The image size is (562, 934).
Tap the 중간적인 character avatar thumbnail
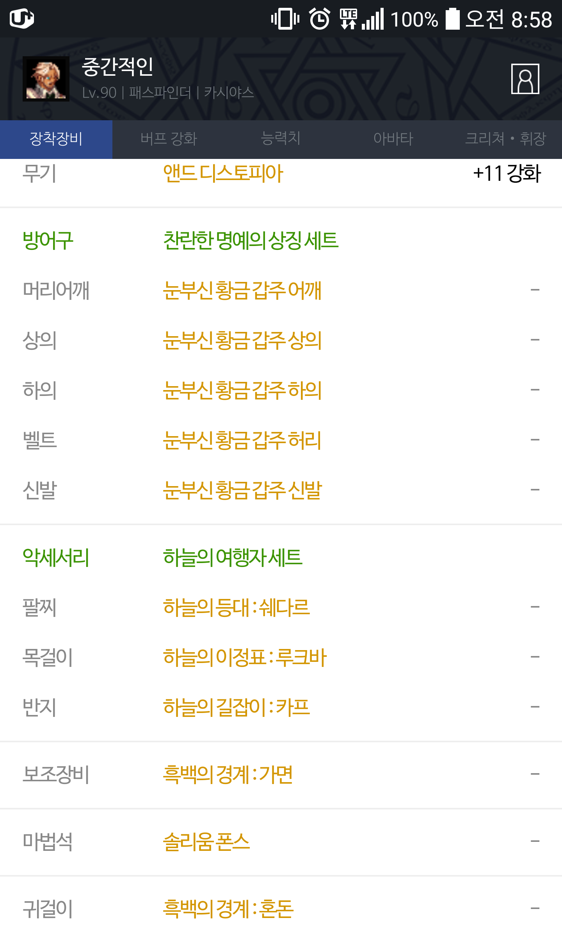point(46,79)
